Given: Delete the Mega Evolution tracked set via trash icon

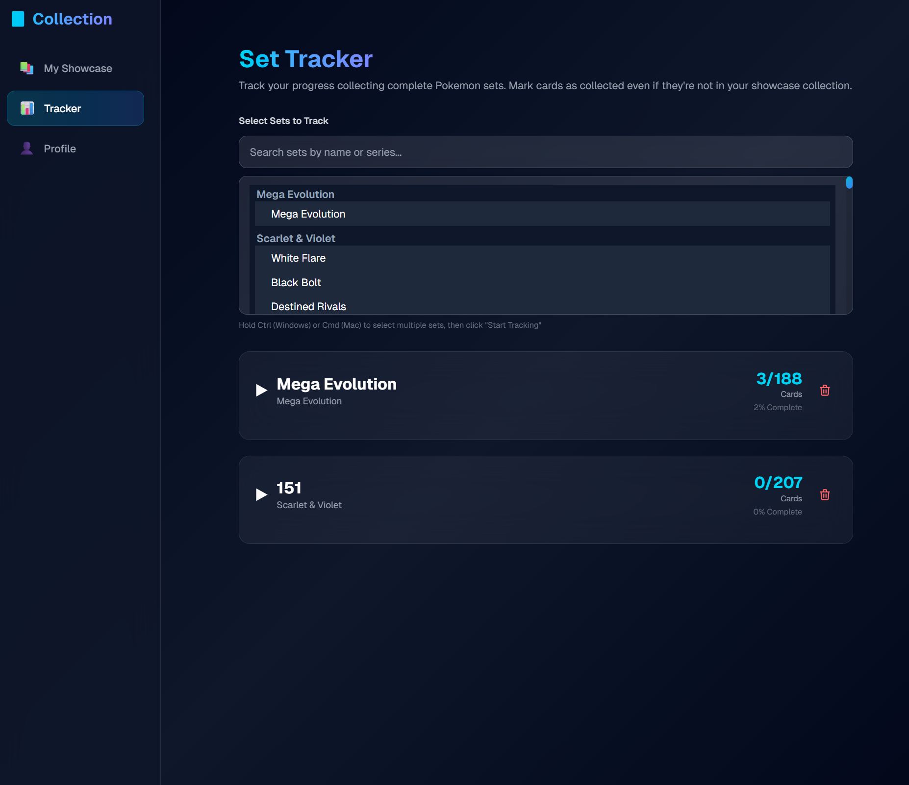Looking at the screenshot, I should point(824,391).
